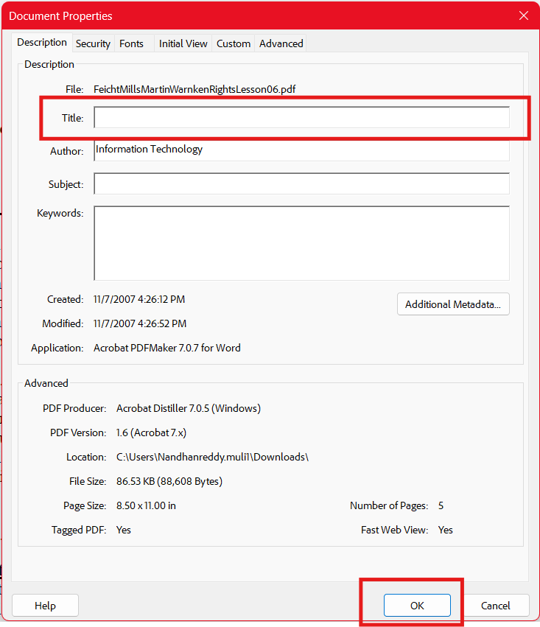Image resolution: width=540 pixels, height=627 pixels.
Task: Click PDF Version value 1.6 (Acrobat 7.x)
Action: [151, 432]
